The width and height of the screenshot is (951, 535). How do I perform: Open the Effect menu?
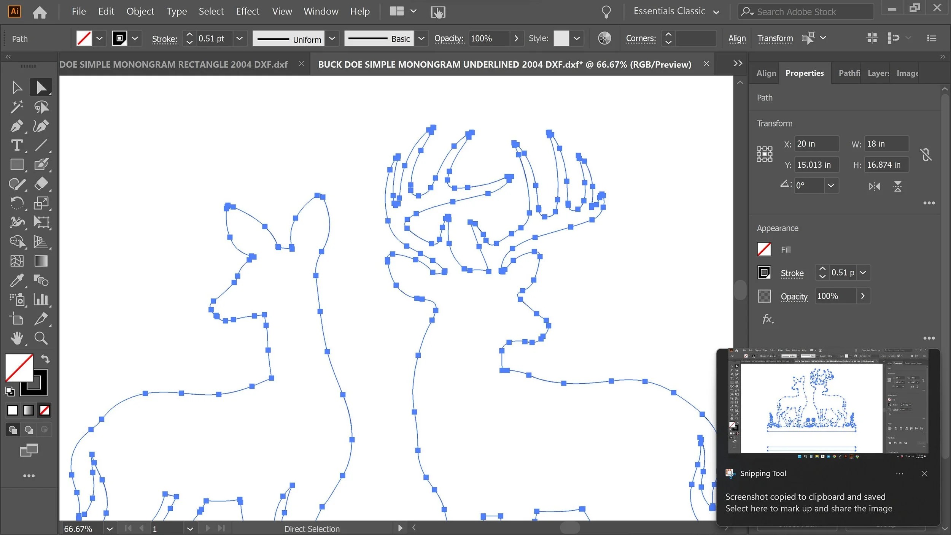tap(247, 11)
